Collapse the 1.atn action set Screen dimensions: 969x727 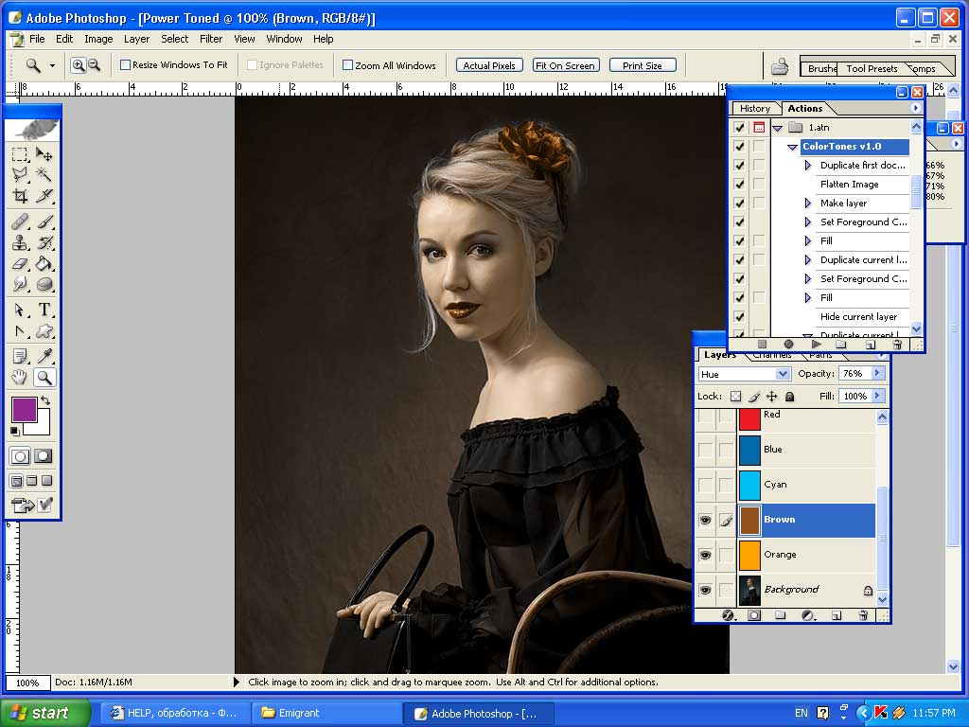[778, 128]
